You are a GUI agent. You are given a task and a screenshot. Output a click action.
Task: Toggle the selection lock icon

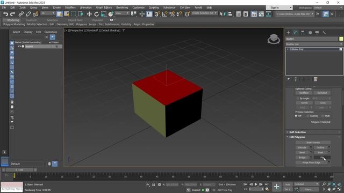click(153, 184)
